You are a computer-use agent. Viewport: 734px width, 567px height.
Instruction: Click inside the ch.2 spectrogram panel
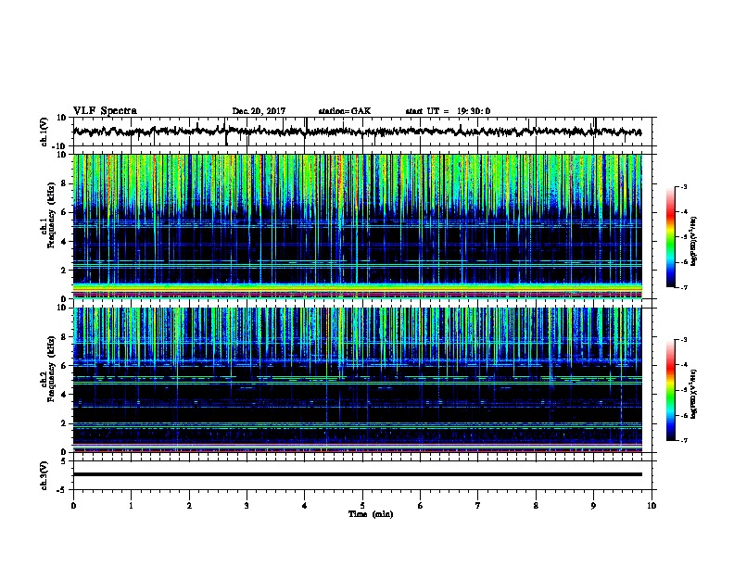click(358, 380)
